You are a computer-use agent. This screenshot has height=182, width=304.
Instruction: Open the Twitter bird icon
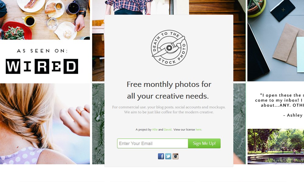168,156
